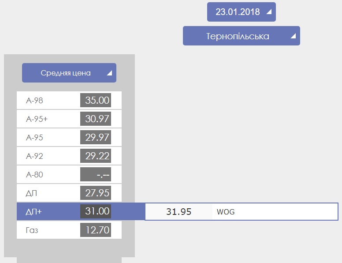This screenshot has height=263, width=342.
Task: Click the 30.97 price box
Action: click(x=96, y=119)
